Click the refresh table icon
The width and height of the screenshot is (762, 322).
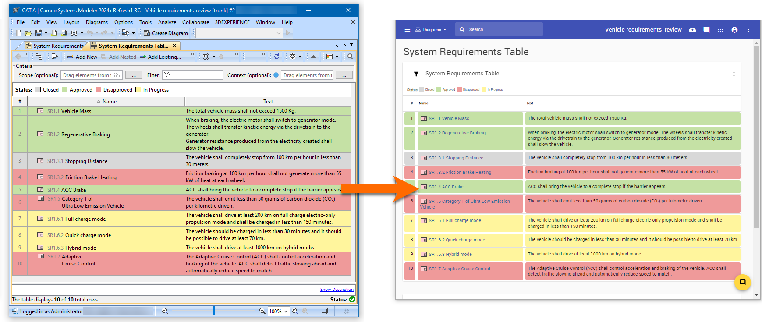tap(276, 57)
